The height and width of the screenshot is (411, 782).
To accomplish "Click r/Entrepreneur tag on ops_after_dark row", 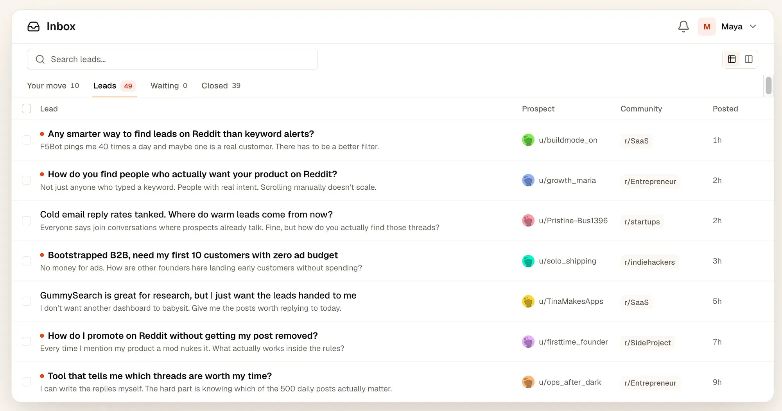I will [650, 383].
